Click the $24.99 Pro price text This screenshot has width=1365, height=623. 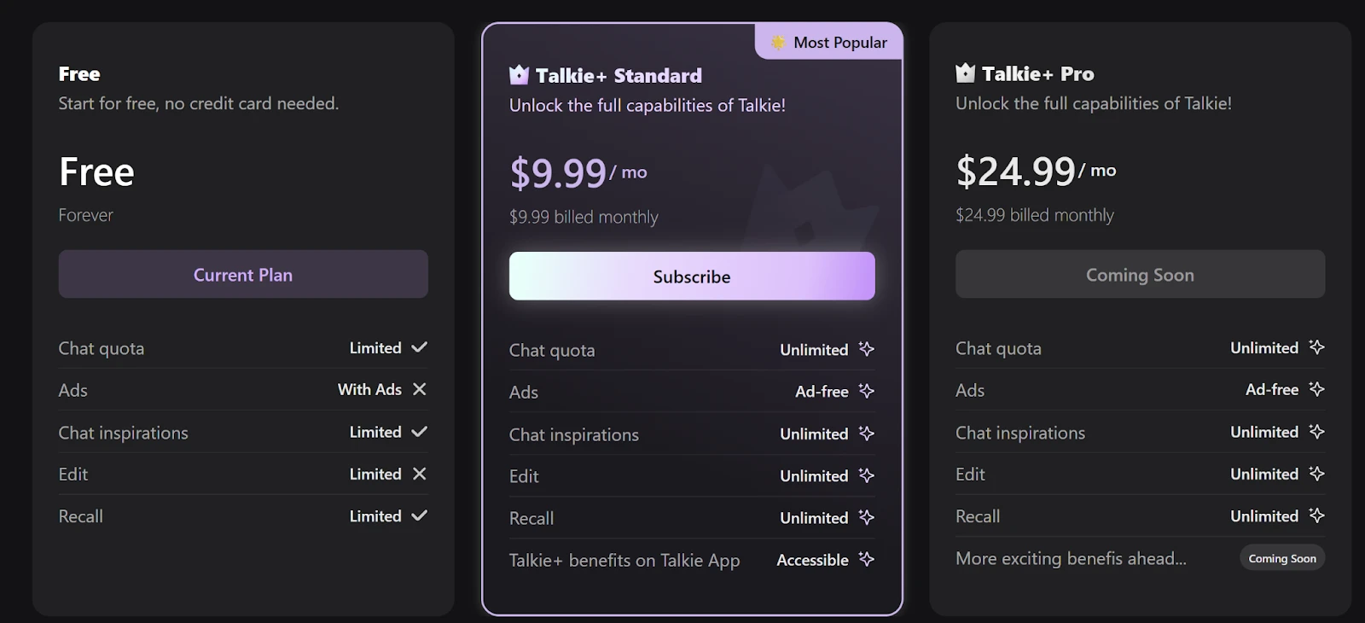coord(1015,172)
